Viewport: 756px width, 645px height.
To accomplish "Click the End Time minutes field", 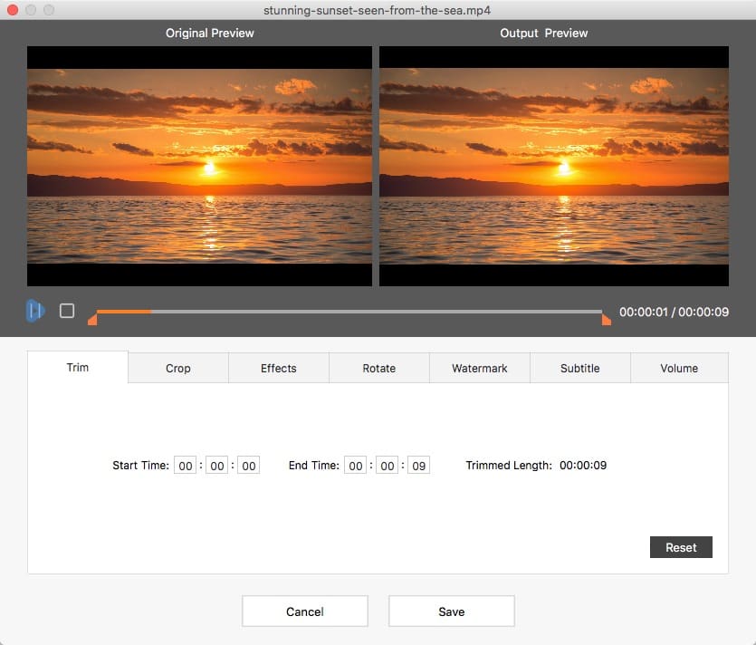I will coord(388,466).
